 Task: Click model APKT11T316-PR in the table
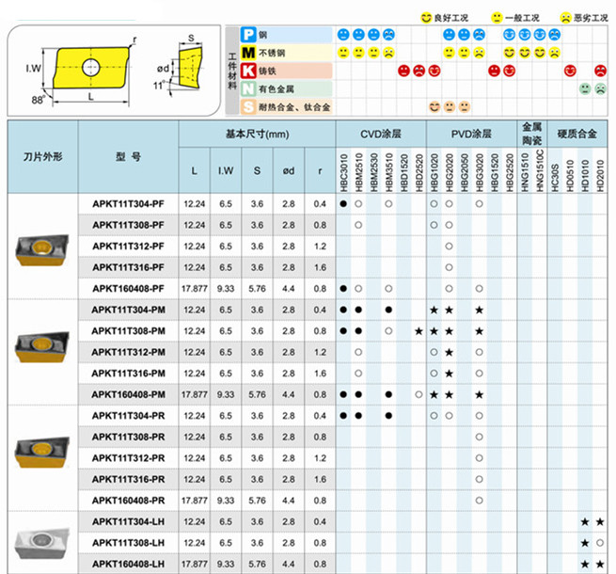click(128, 479)
